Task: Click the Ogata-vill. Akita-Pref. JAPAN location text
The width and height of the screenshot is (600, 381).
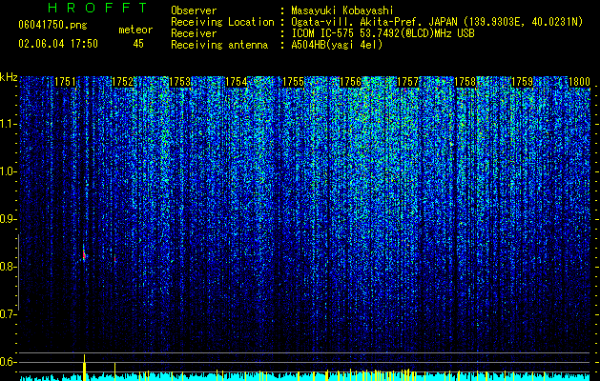Action: point(437,22)
